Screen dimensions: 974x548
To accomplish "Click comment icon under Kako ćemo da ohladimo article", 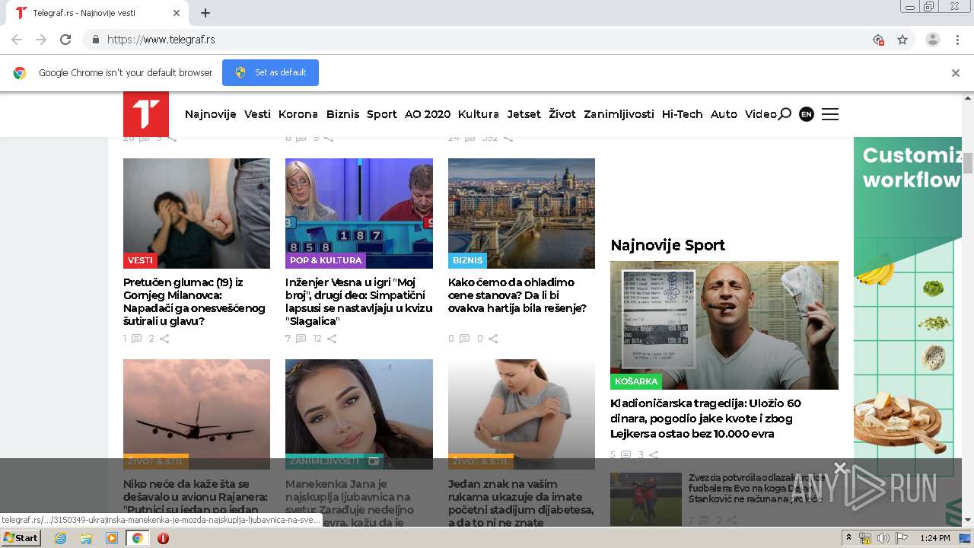I will point(463,339).
